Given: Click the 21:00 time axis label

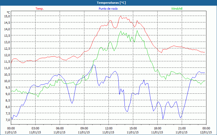Looking at the screenshot, I should click(182, 129).
